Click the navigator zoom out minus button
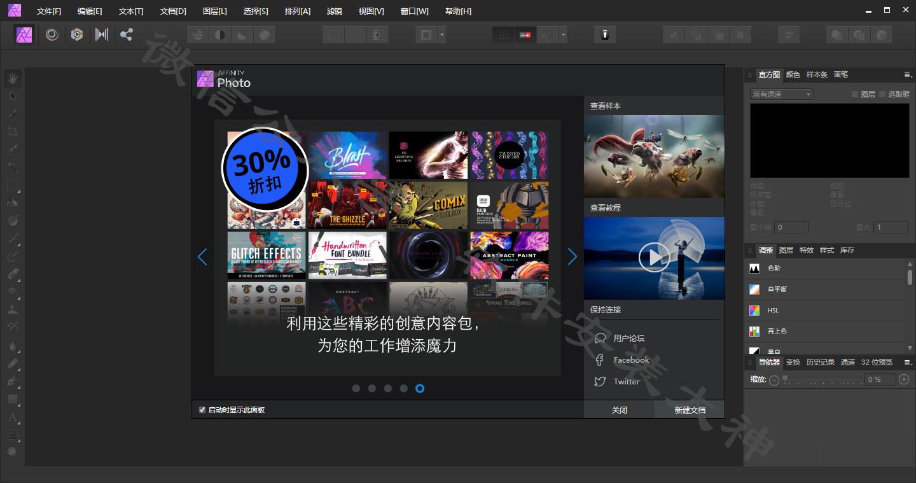Image resolution: width=916 pixels, height=483 pixels. (x=774, y=380)
